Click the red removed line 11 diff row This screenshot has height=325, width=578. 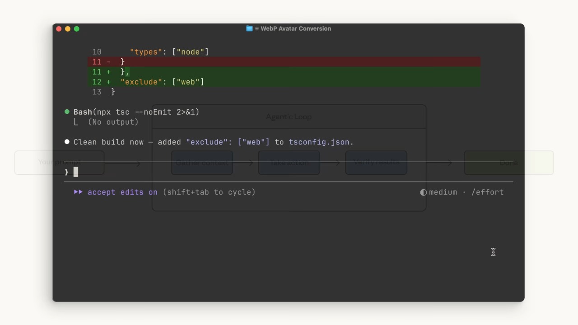tap(284, 62)
